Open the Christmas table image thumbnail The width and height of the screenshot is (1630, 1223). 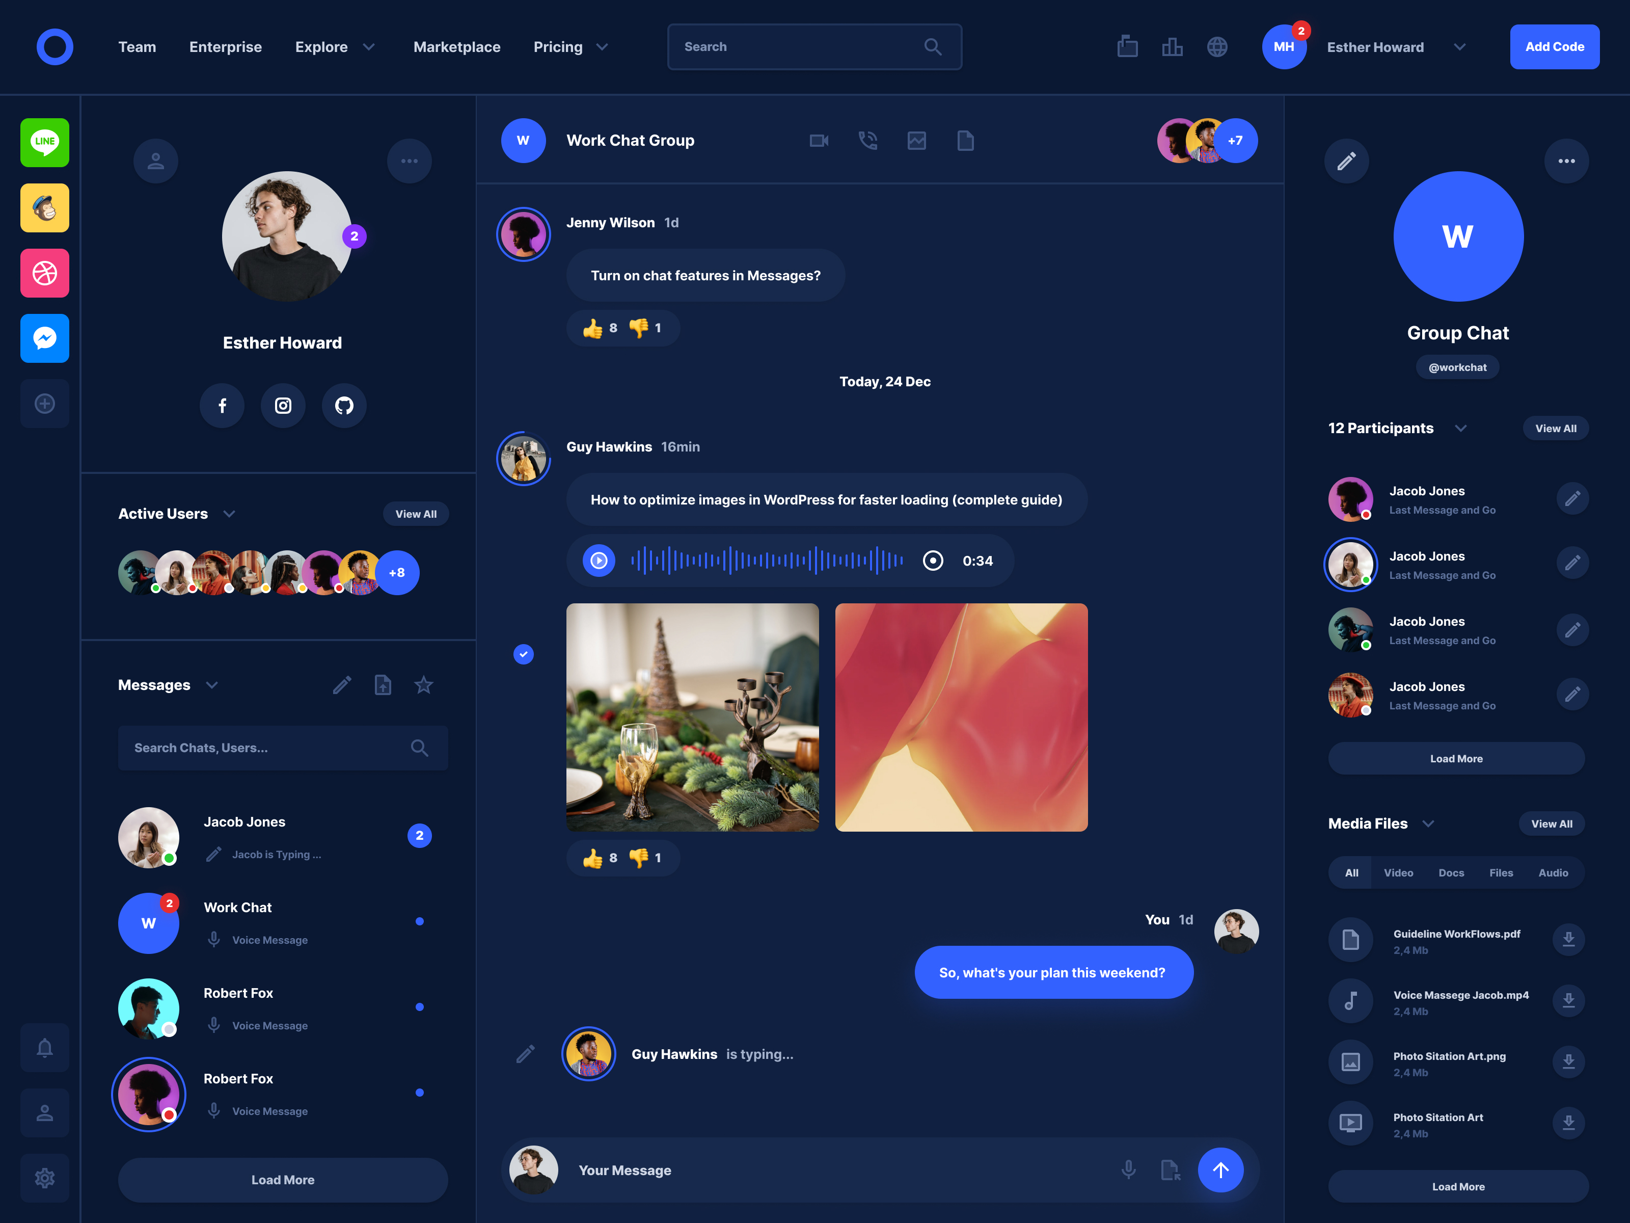[692, 717]
